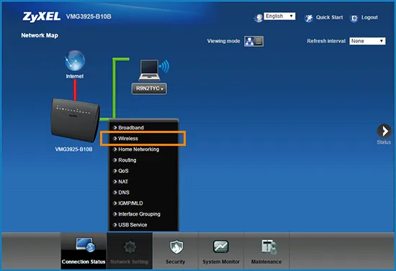
Task: Click the Internet label text
Action: coord(75,76)
